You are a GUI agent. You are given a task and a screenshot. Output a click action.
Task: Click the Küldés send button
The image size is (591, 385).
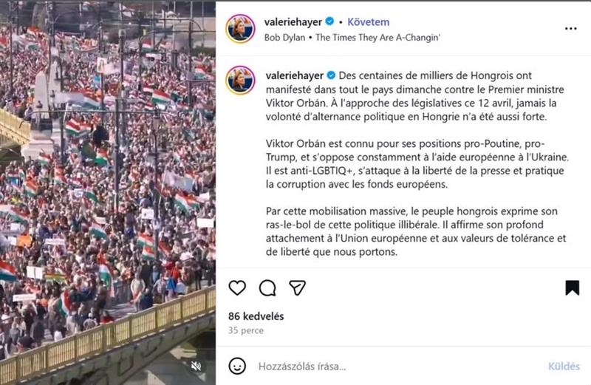564,366
